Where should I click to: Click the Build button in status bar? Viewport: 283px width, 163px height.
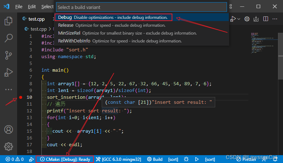pyautogui.click(x=155, y=159)
